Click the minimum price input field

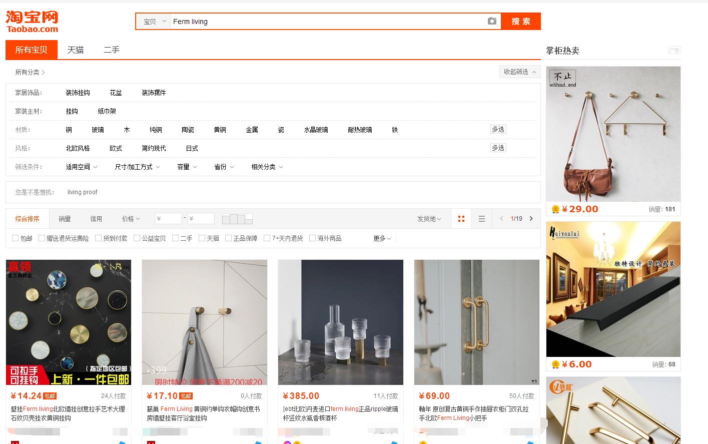click(x=168, y=218)
